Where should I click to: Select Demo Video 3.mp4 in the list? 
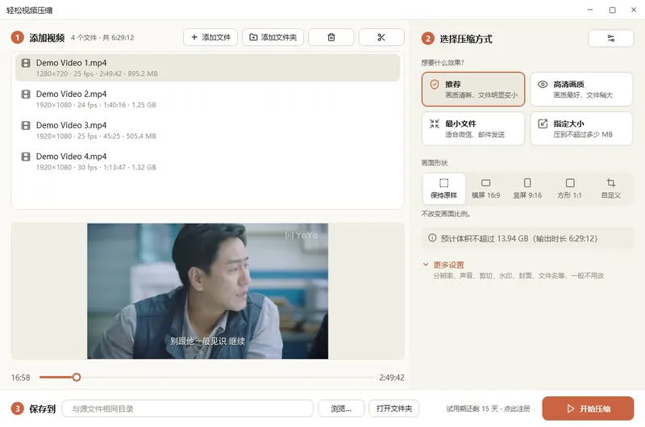(208, 130)
